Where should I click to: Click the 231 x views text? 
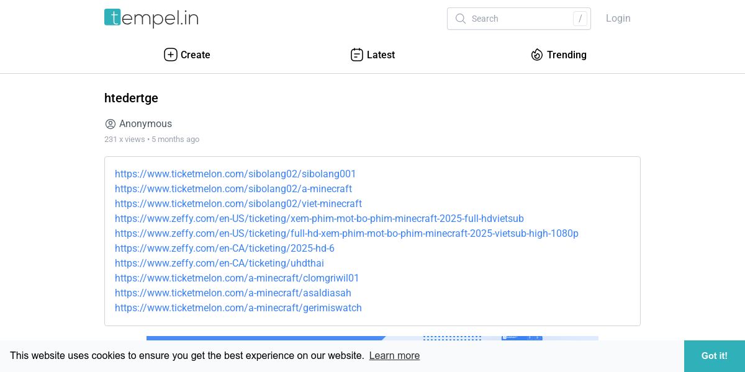[x=124, y=139]
